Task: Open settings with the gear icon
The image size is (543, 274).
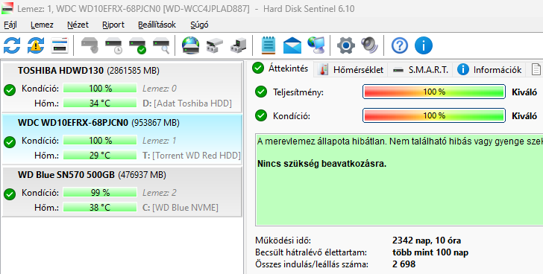Action: click(x=346, y=45)
